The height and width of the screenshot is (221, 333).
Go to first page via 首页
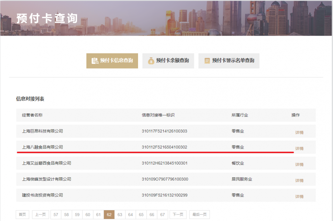pyautogui.click(x=22, y=214)
